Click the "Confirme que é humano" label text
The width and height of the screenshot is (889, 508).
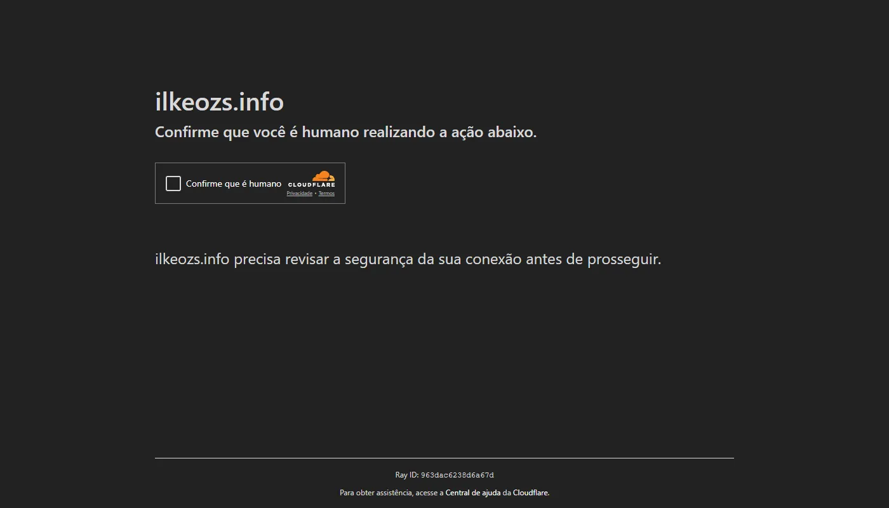click(234, 184)
